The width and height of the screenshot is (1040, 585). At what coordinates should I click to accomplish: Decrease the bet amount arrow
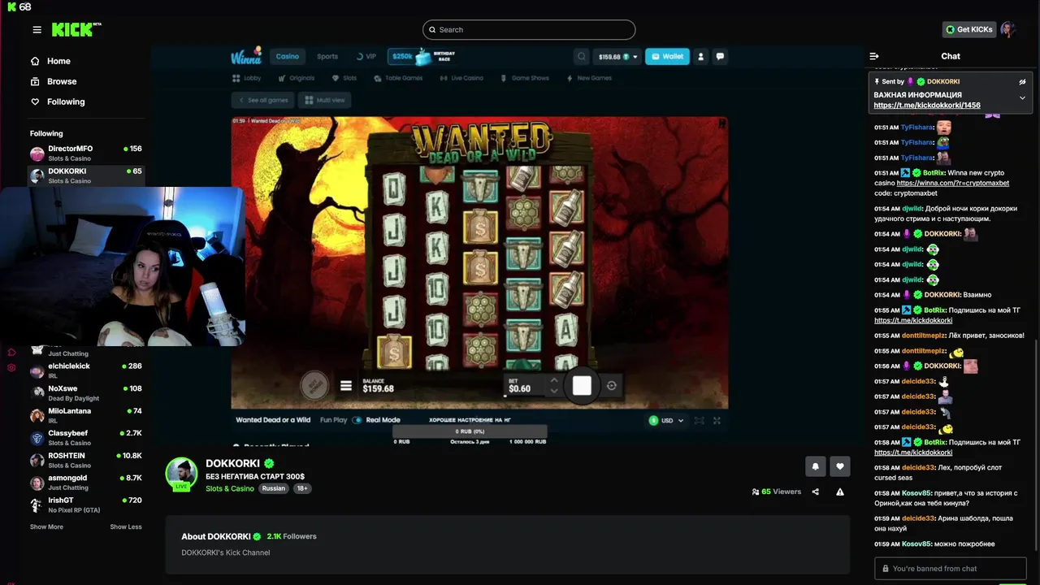[x=554, y=392]
